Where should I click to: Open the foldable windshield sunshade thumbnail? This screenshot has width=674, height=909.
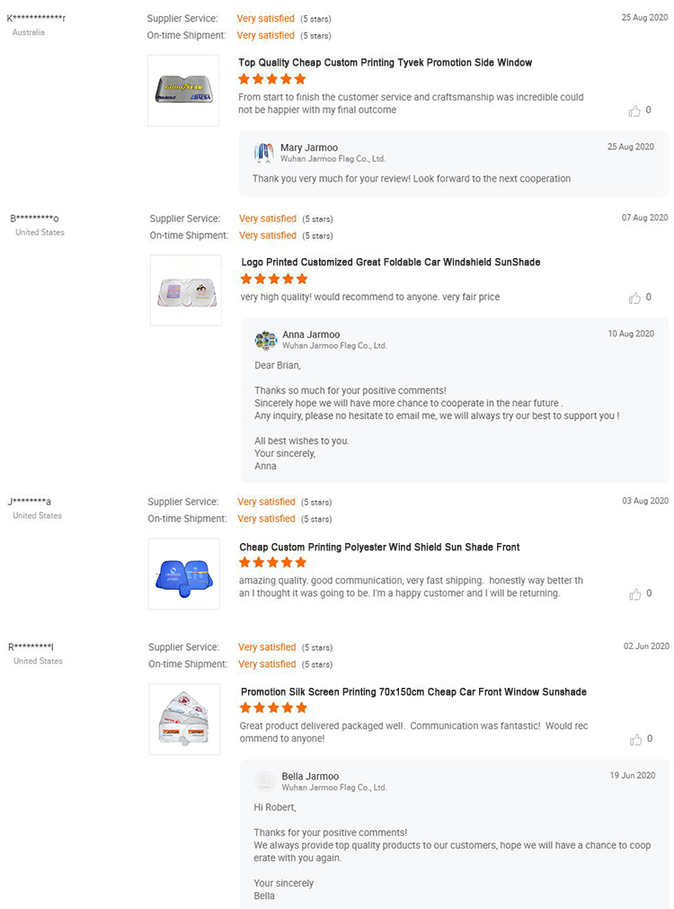[x=186, y=290]
